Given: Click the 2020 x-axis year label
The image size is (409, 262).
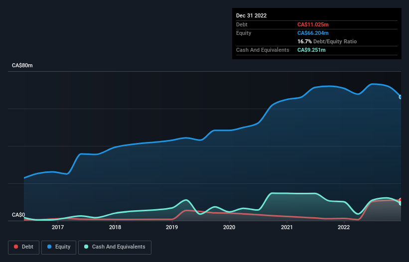Looking at the screenshot, I should point(229,227).
